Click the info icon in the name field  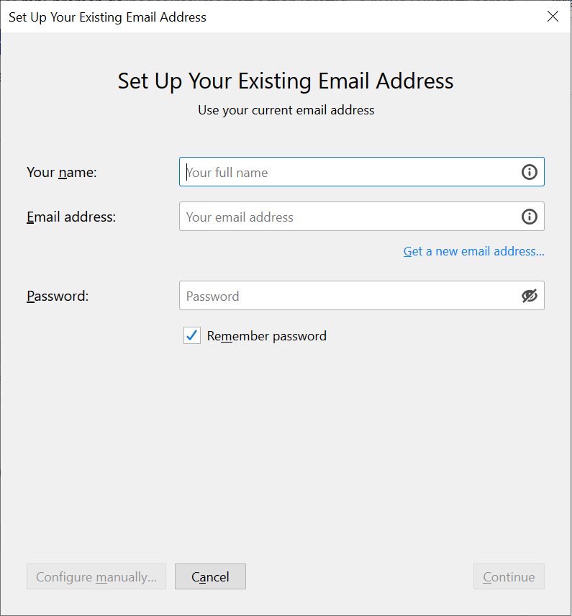pyautogui.click(x=529, y=172)
